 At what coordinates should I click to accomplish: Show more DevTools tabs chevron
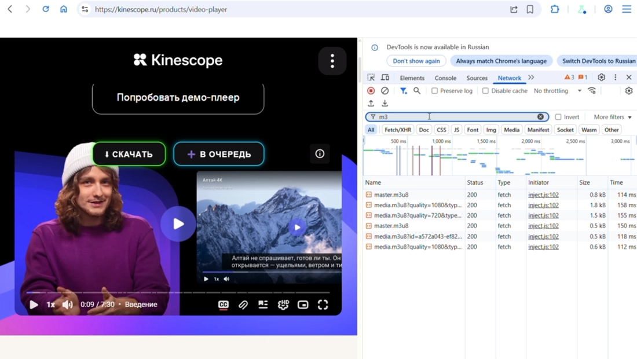coord(531,77)
